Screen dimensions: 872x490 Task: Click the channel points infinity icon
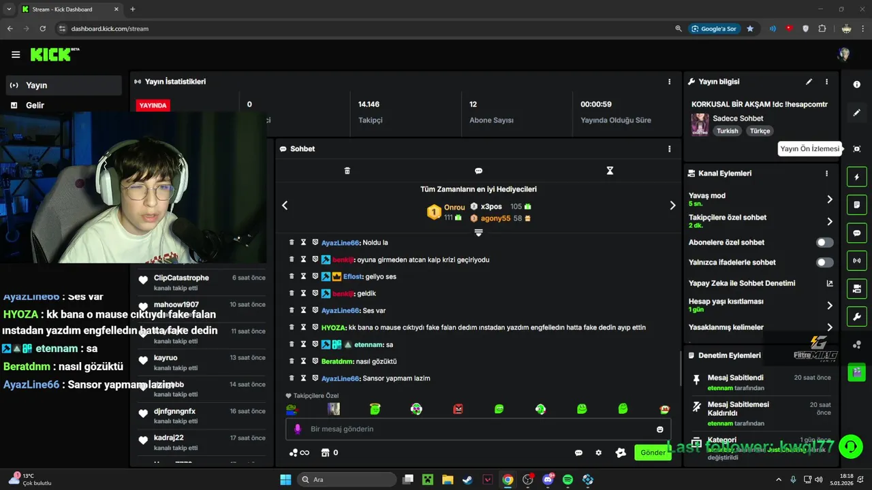(x=299, y=453)
